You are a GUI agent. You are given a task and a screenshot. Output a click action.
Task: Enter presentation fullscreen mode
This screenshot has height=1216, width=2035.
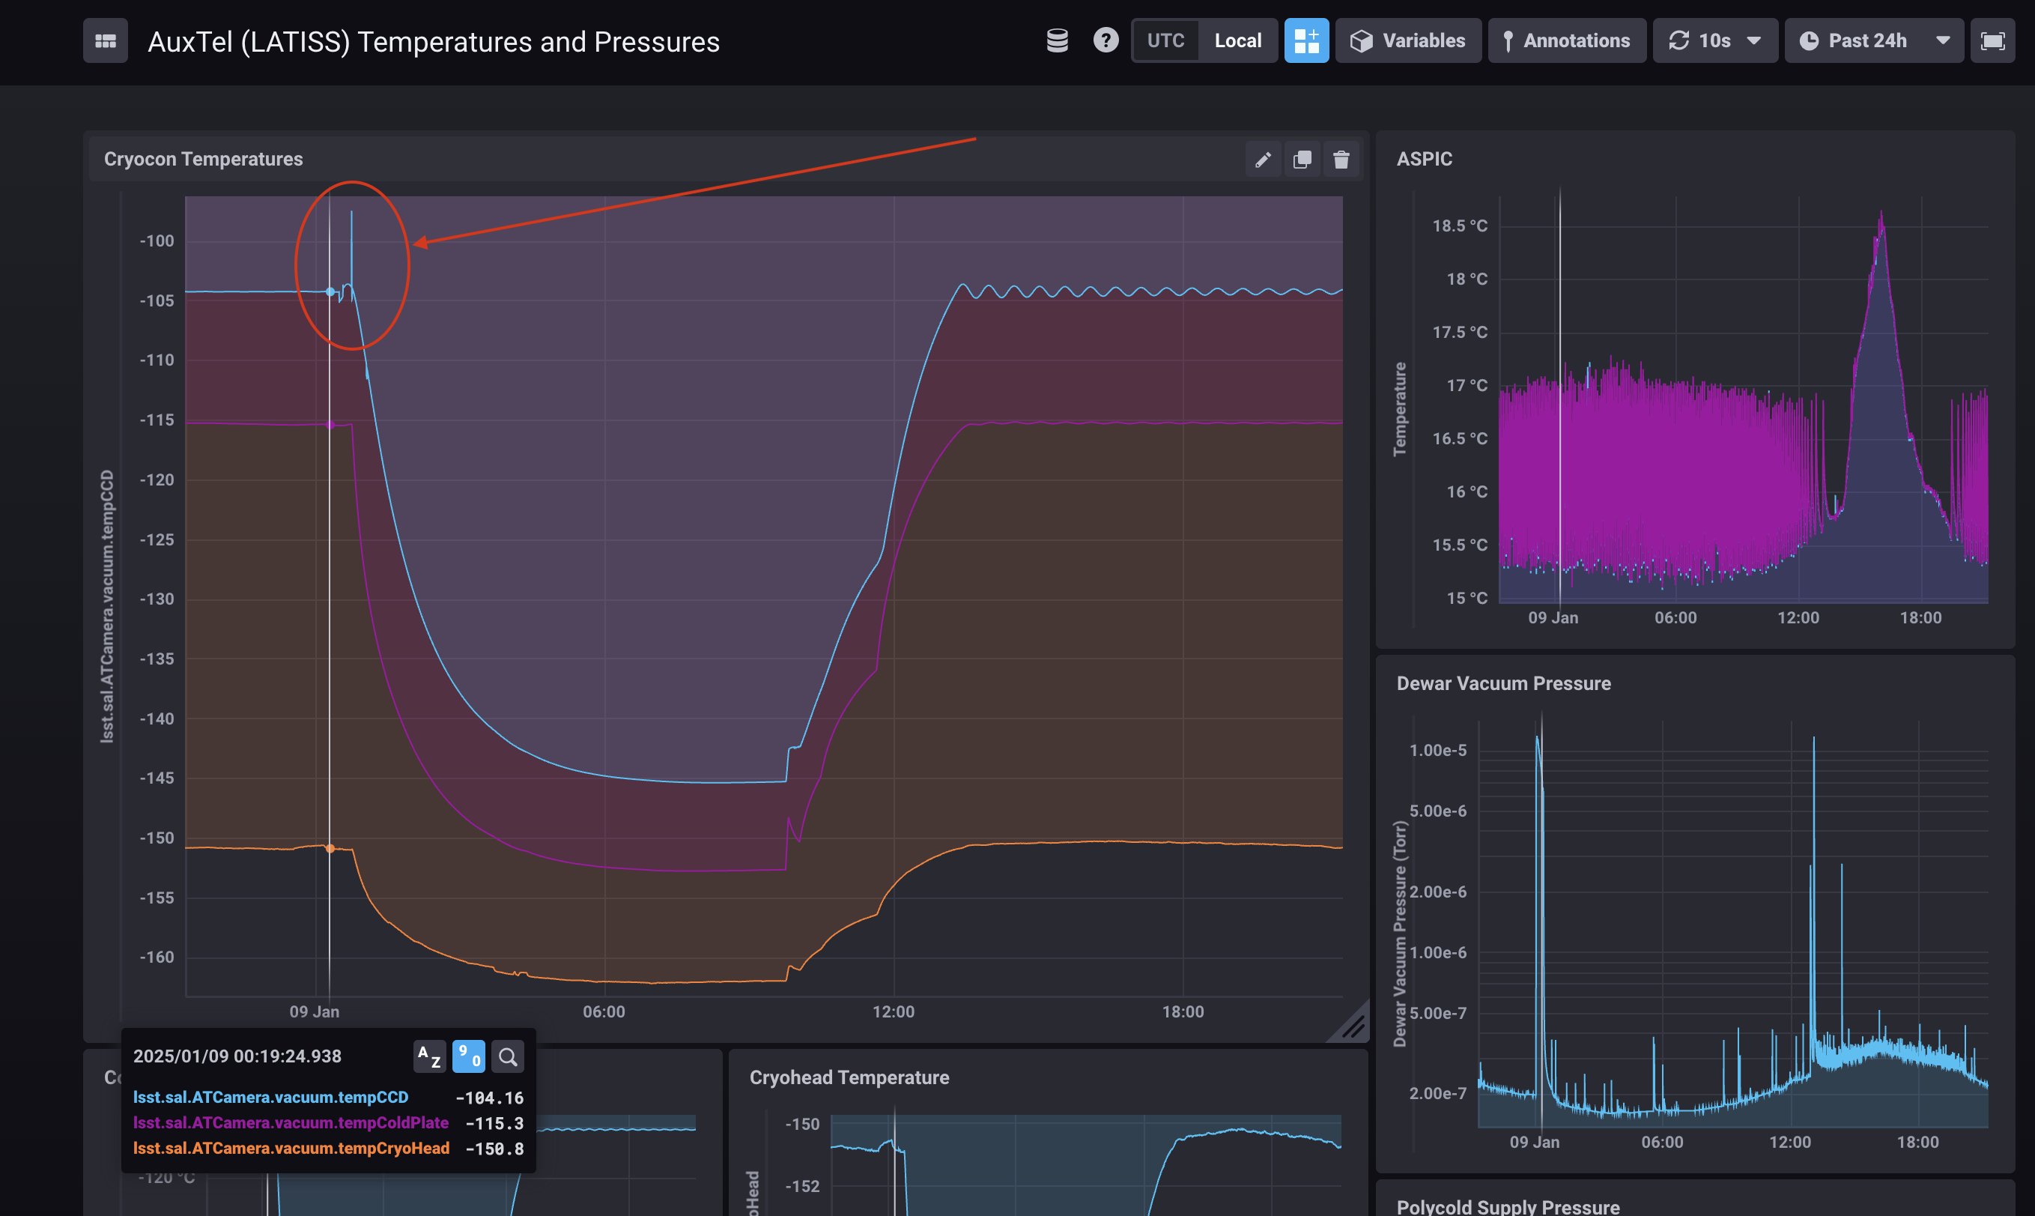(x=1992, y=41)
